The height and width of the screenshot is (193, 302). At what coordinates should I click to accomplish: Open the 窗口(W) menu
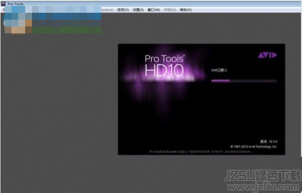(x=154, y=10)
